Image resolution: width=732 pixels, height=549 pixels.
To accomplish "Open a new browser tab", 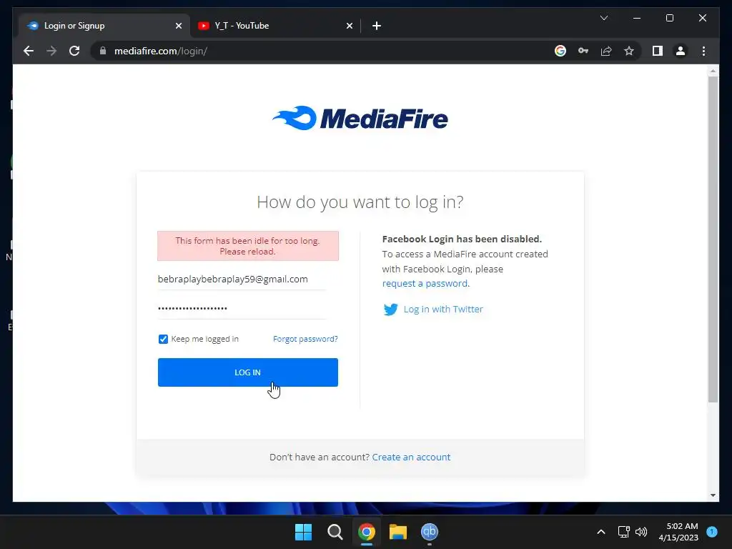I will click(x=377, y=26).
